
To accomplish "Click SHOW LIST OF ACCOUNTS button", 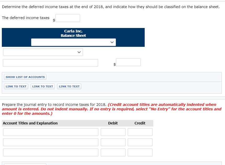I will [25, 77].
